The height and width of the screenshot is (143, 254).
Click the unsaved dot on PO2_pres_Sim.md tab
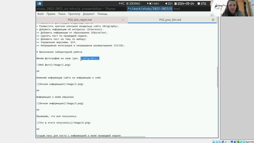click(x=213, y=20)
